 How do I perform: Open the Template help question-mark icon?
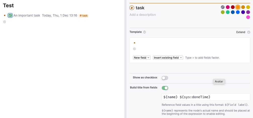point(144,32)
